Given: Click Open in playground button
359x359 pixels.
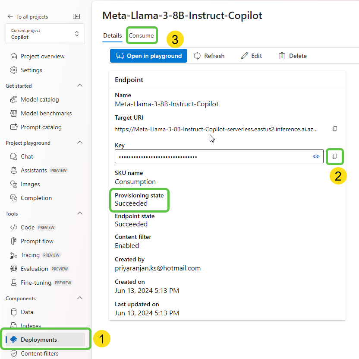Looking at the screenshot, I should 149,56.
